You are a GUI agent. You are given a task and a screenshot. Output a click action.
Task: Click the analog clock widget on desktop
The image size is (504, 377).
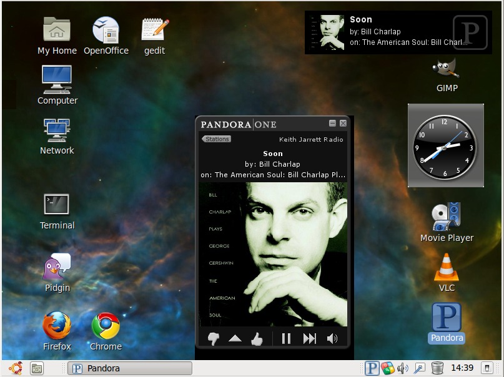[x=445, y=145]
